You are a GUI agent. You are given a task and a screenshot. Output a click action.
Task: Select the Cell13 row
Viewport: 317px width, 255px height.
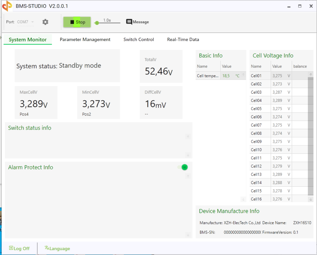[x=279, y=174]
